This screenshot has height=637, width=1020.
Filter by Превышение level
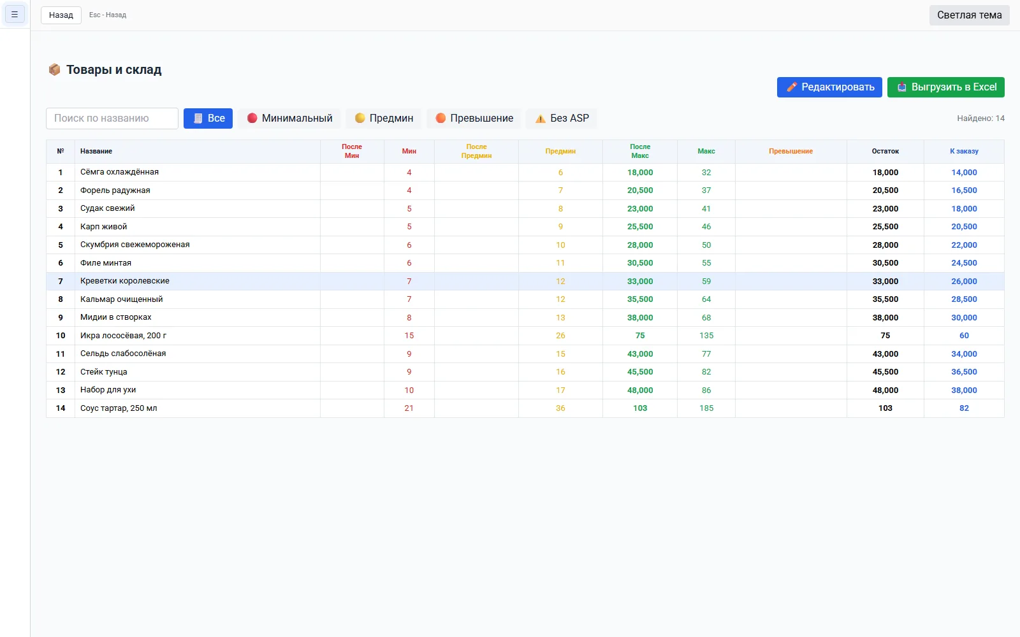click(474, 118)
